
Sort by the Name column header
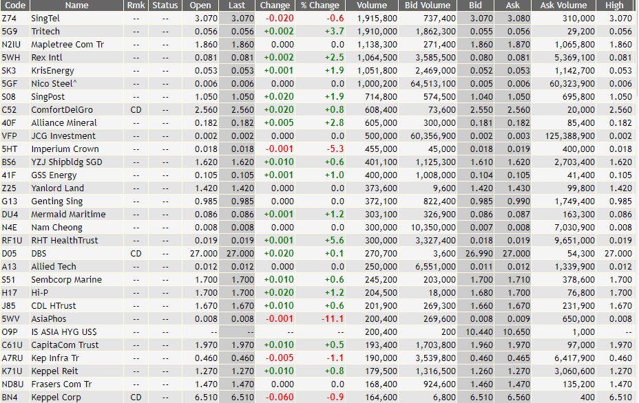click(76, 6)
